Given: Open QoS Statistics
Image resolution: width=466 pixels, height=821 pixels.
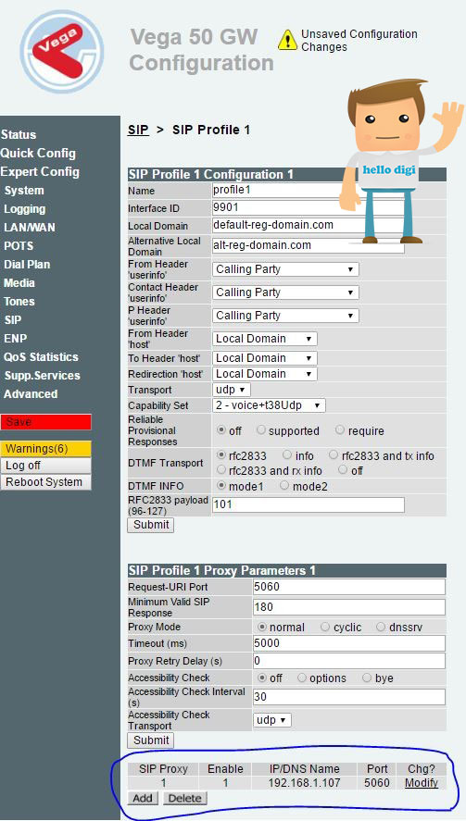Looking at the screenshot, I should 41,357.
